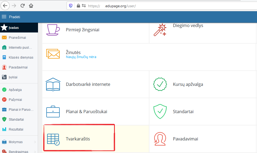Click sidebar Pavadavimai person icon
The image size is (257, 153).
[4, 67]
